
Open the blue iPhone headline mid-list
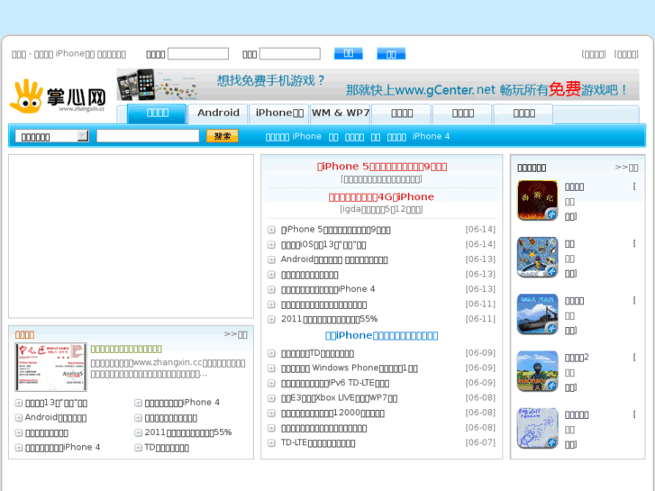(x=381, y=335)
